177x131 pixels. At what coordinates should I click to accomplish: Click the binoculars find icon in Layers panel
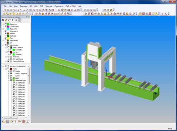point(3,20)
